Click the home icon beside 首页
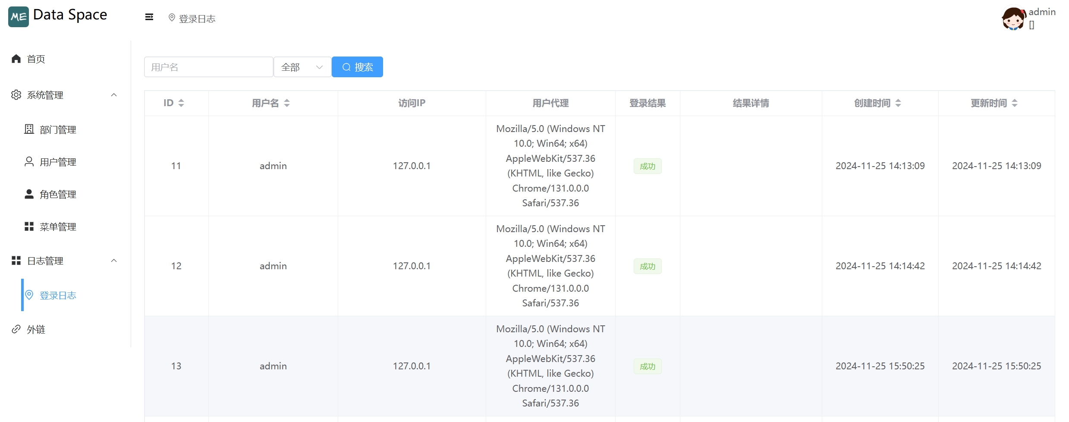Viewport: 1069px width, 422px height. (x=16, y=59)
